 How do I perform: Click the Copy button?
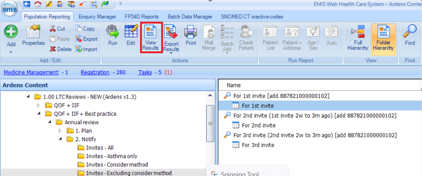pyautogui.click(x=85, y=29)
